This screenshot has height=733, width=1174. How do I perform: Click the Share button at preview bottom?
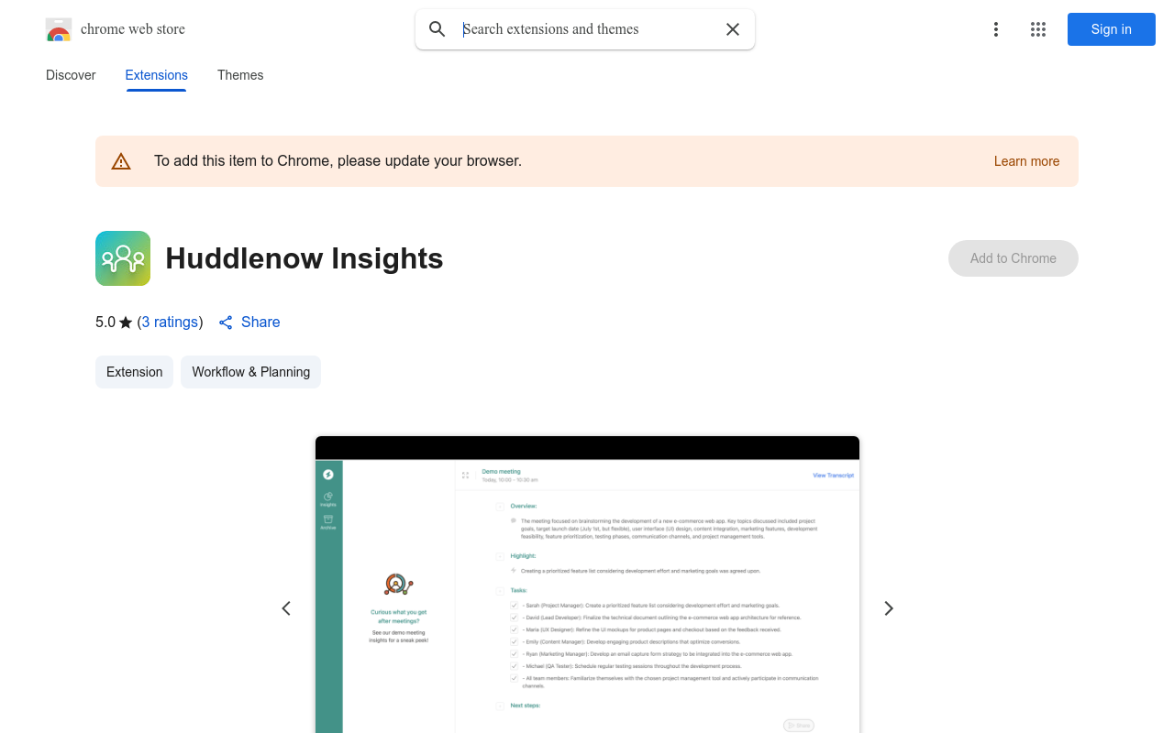pos(799,725)
